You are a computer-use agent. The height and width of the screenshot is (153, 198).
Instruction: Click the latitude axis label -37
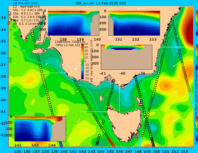tap(3, 65)
